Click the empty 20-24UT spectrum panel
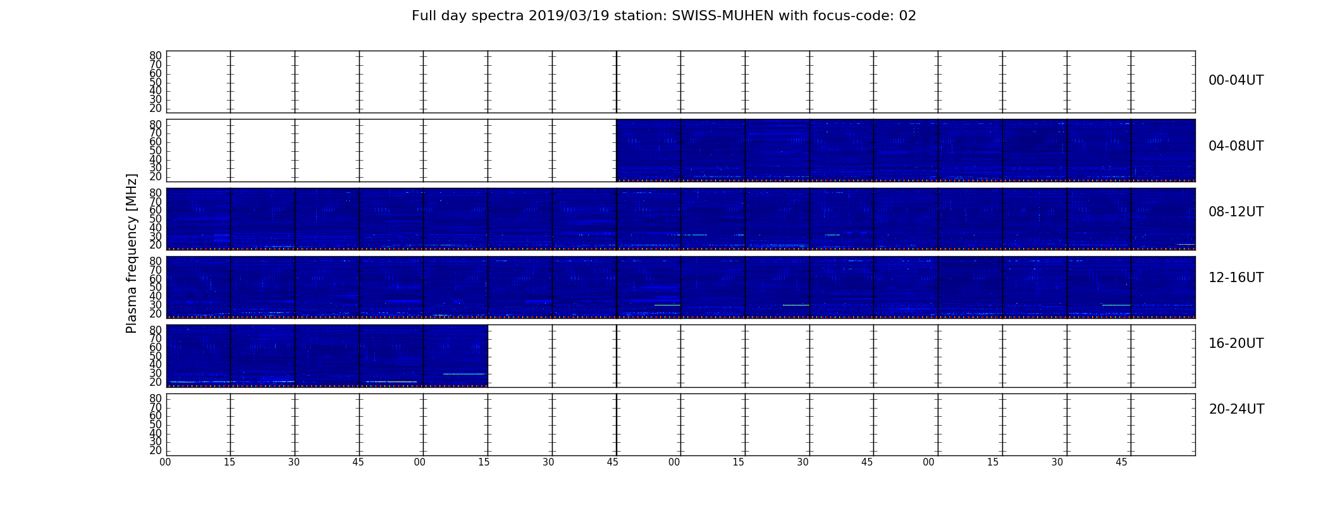Screen dimensions: 1328x506 tap(680, 424)
